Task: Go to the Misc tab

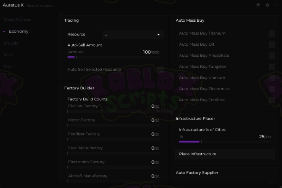Action: click(8, 55)
